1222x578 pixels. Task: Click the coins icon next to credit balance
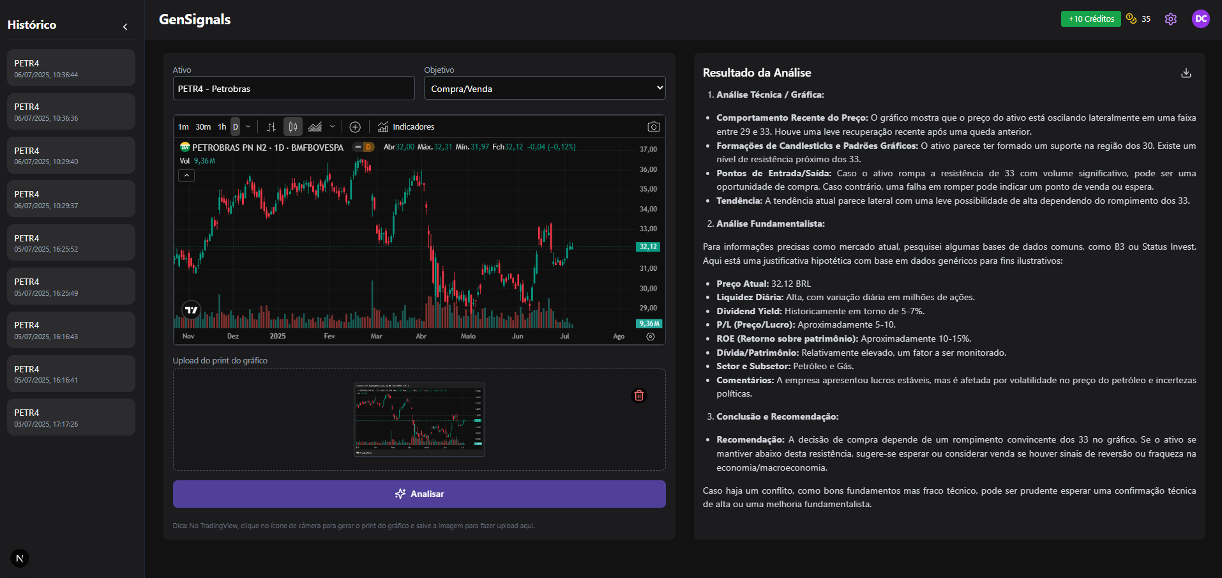pos(1131,19)
